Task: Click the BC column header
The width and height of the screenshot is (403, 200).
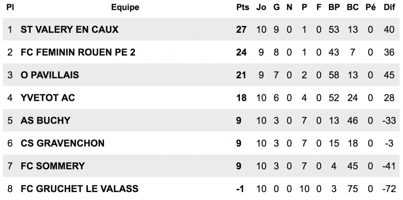Action: coord(353,7)
